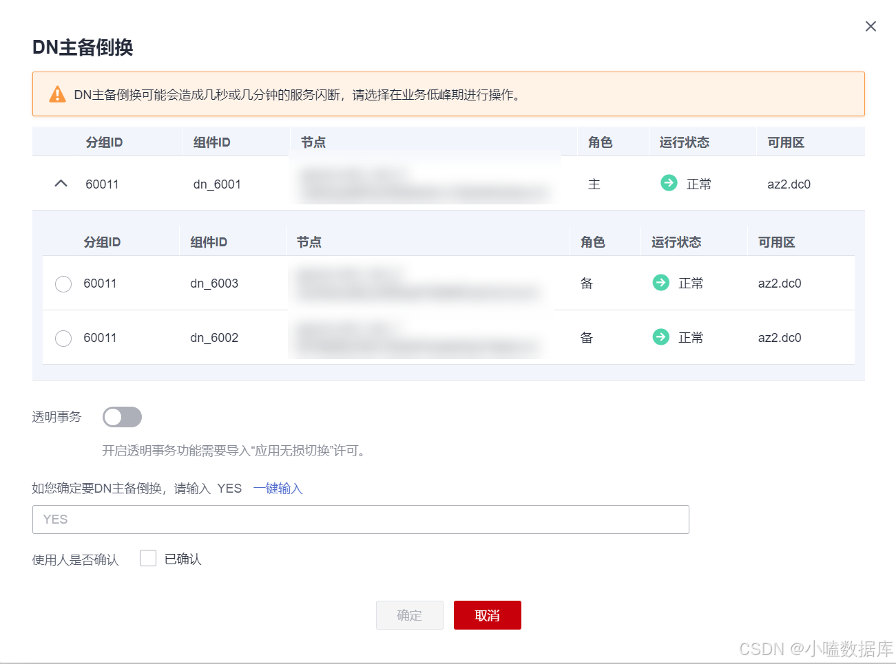
Task: Check the 已确认 confirmation checkbox
Action: pos(148,558)
